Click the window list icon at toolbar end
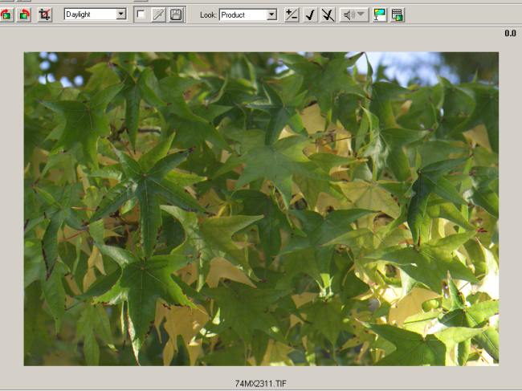This screenshot has height=391, width=522. click(398, 14)
